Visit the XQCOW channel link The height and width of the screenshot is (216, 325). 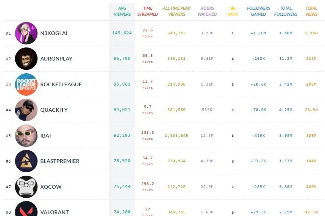(51, 187)
